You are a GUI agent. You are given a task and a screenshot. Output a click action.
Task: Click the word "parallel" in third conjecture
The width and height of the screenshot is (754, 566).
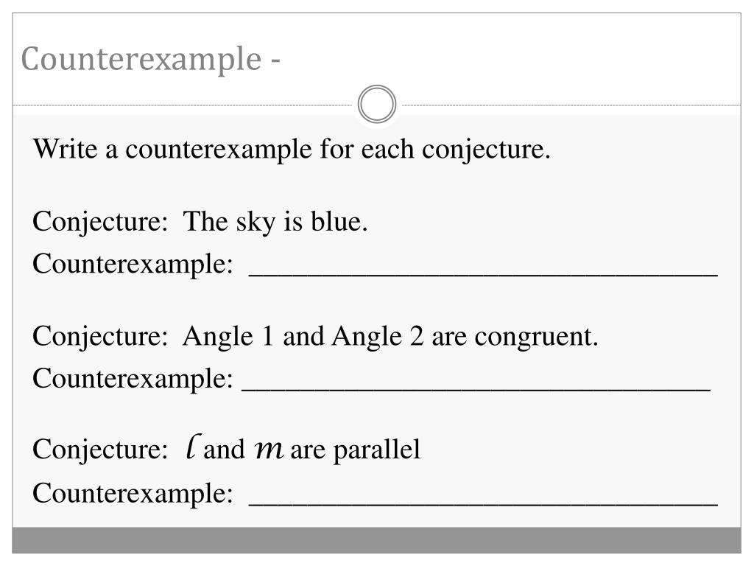pos(377,450)
